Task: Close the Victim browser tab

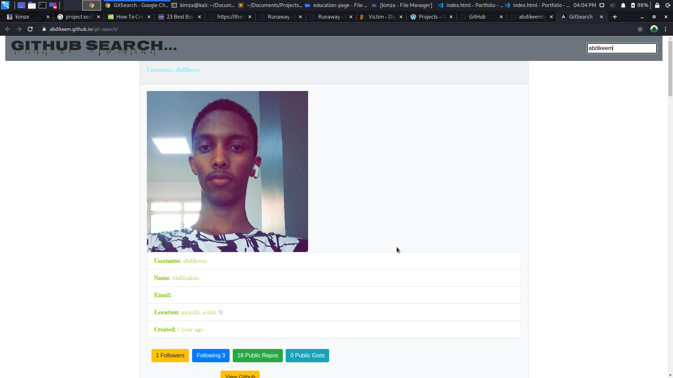Action: click(401, 17)
